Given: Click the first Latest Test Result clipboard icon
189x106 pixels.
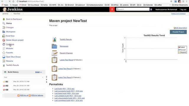Looking at the screenshot, I should pos(54,60).
